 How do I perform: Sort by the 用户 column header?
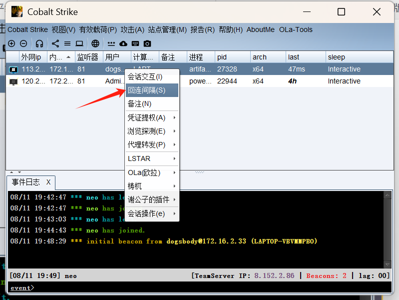point(117,57)
